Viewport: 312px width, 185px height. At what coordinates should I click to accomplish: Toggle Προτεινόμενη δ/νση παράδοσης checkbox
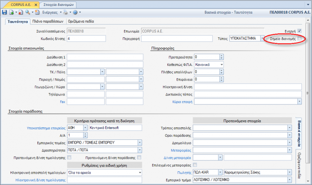139,157
